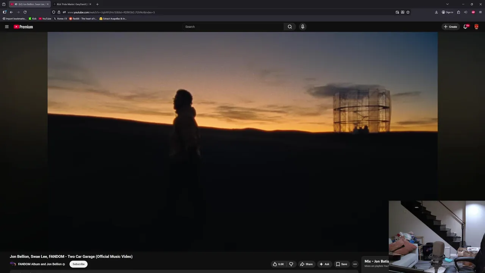Switch to the Jon Bellion YouTube tab

[x=30, y=4]
